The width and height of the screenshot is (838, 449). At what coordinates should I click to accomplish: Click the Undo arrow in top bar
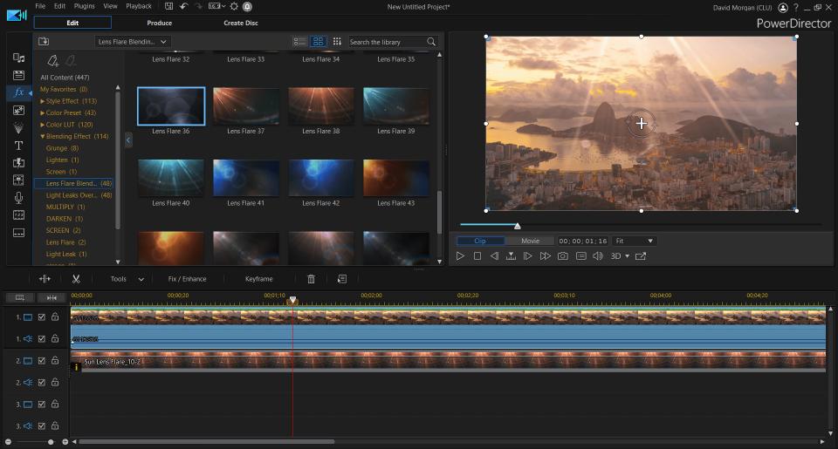[184, 6]
